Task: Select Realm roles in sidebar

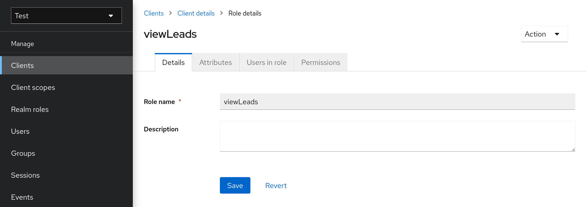Action: coord(30,109)
